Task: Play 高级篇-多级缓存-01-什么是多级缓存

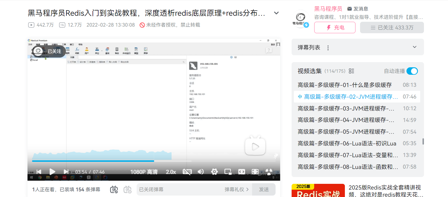Action: (357, 85)
